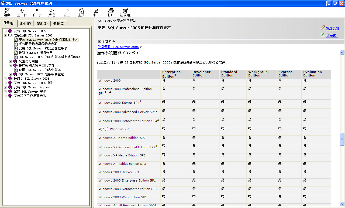Open the 请参阅 link

[x=332, y=36]
